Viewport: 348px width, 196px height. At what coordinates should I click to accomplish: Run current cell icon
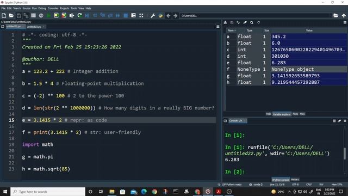[x=56, y=16]
